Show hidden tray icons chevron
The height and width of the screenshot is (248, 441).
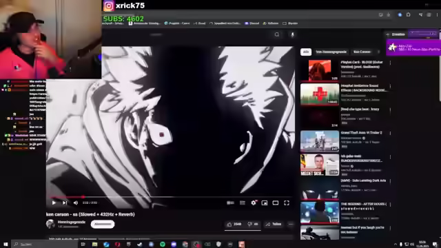(x=396, y=244)
